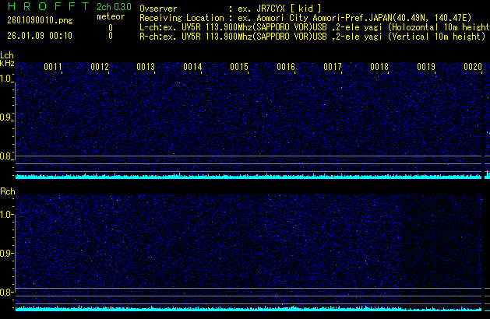Select the 0015 time marker
490x319 pixels.
239,68
